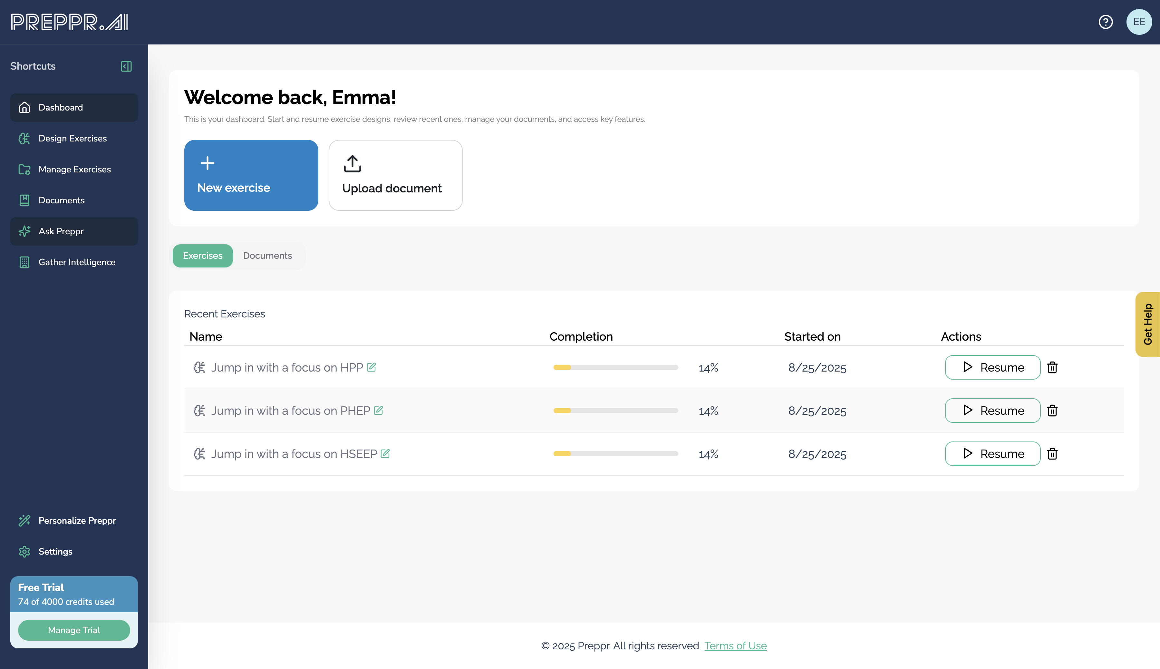Click the HSEEP exercise progress bar
This screenshot has height=669, width=1160.
coord(615,453)
